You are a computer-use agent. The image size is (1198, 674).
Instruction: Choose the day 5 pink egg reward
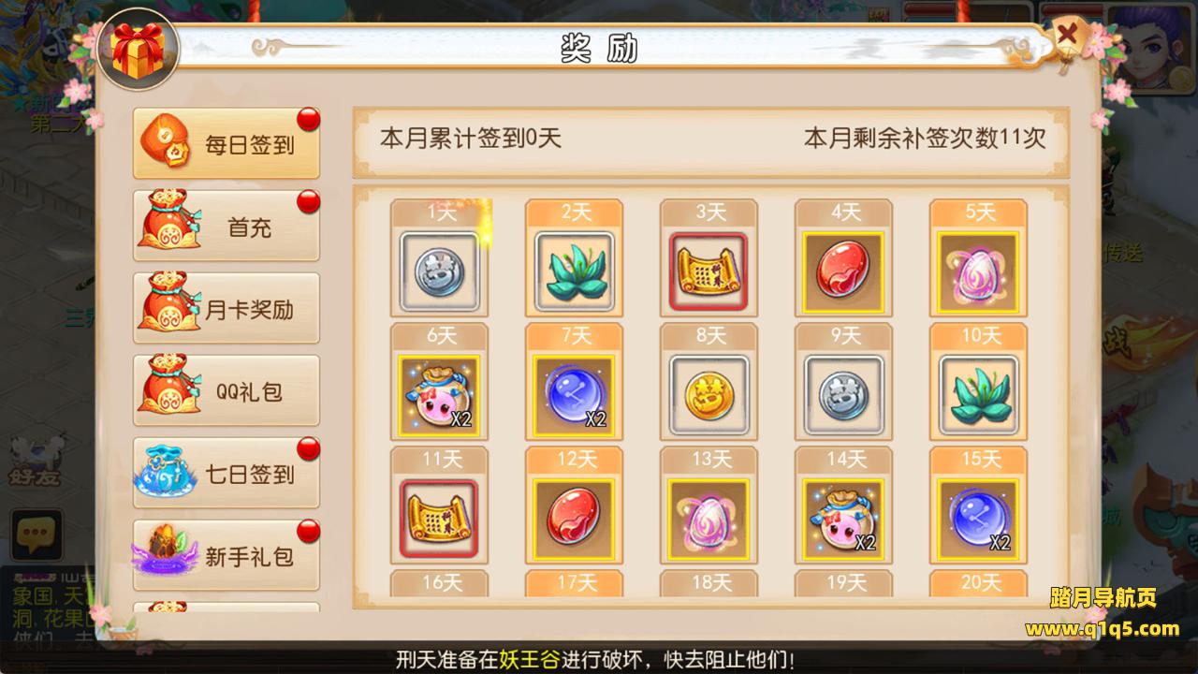tap(978, 271)
